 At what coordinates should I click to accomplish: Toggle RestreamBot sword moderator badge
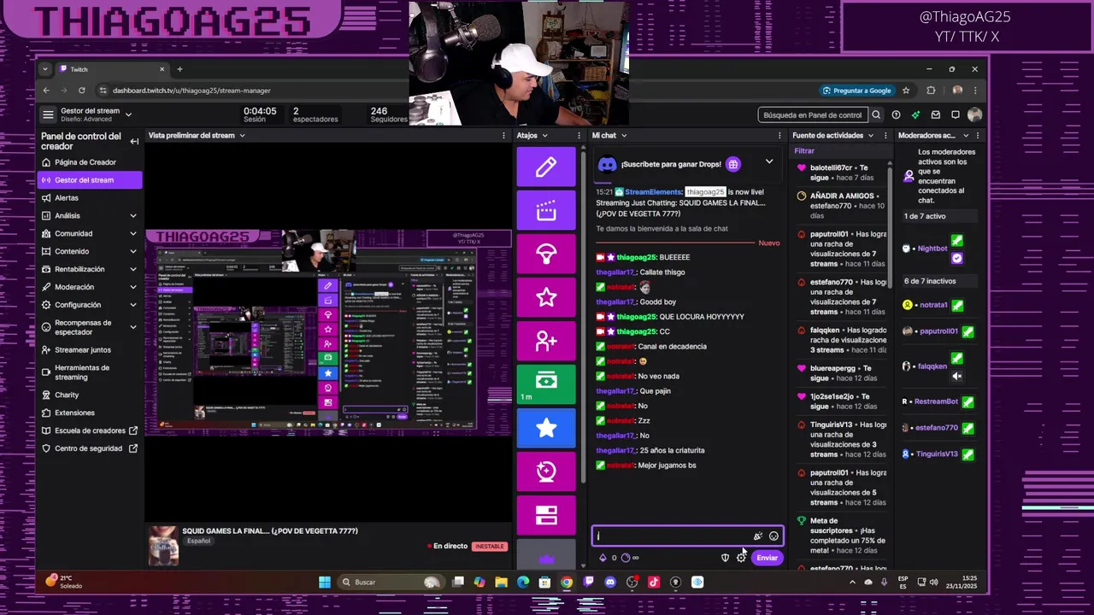pos(968,401)
